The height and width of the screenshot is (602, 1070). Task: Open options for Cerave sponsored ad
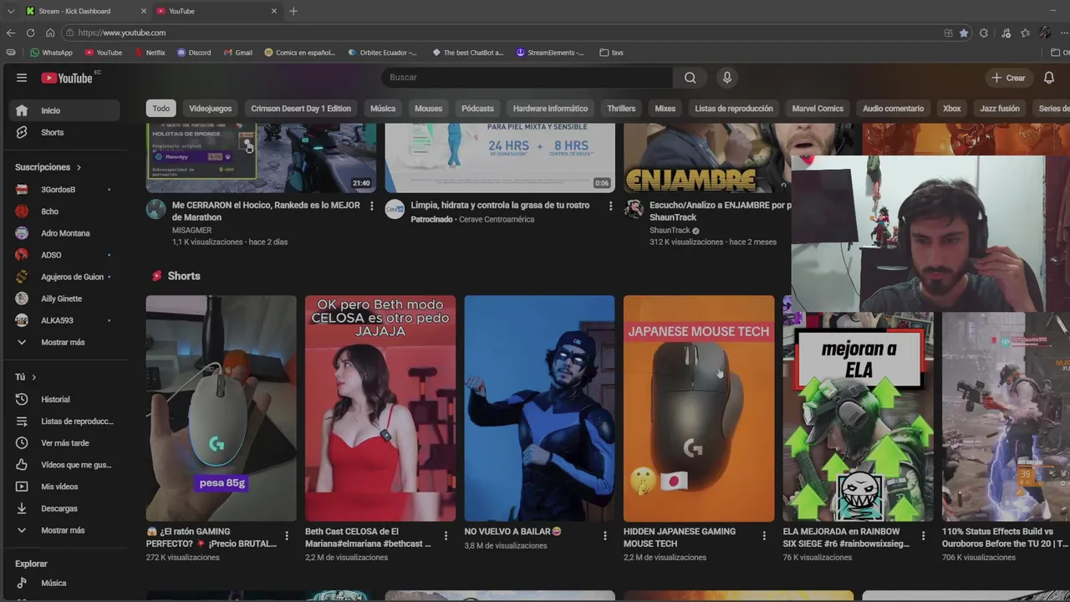[x=610, y=206]
